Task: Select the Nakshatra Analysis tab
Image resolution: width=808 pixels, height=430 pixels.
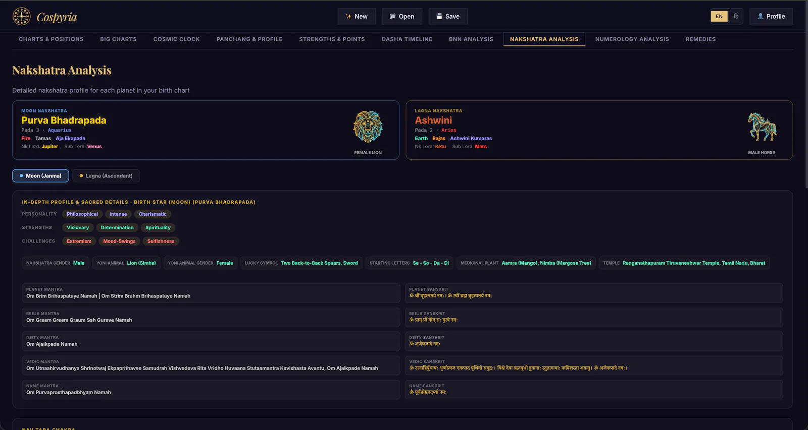Action: coord(544,39)
